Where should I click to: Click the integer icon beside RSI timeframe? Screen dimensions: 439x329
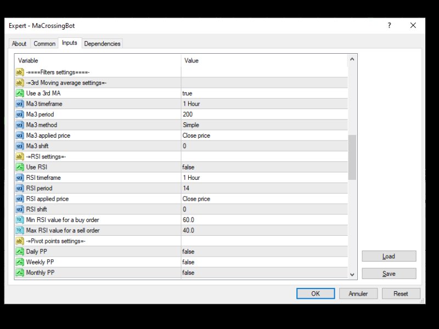(20, 178)
